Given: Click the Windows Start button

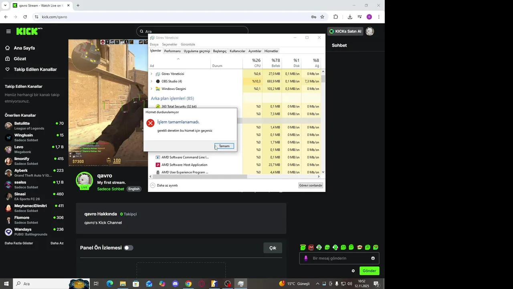Looking at the screenshot, I should tap(6, 284).
